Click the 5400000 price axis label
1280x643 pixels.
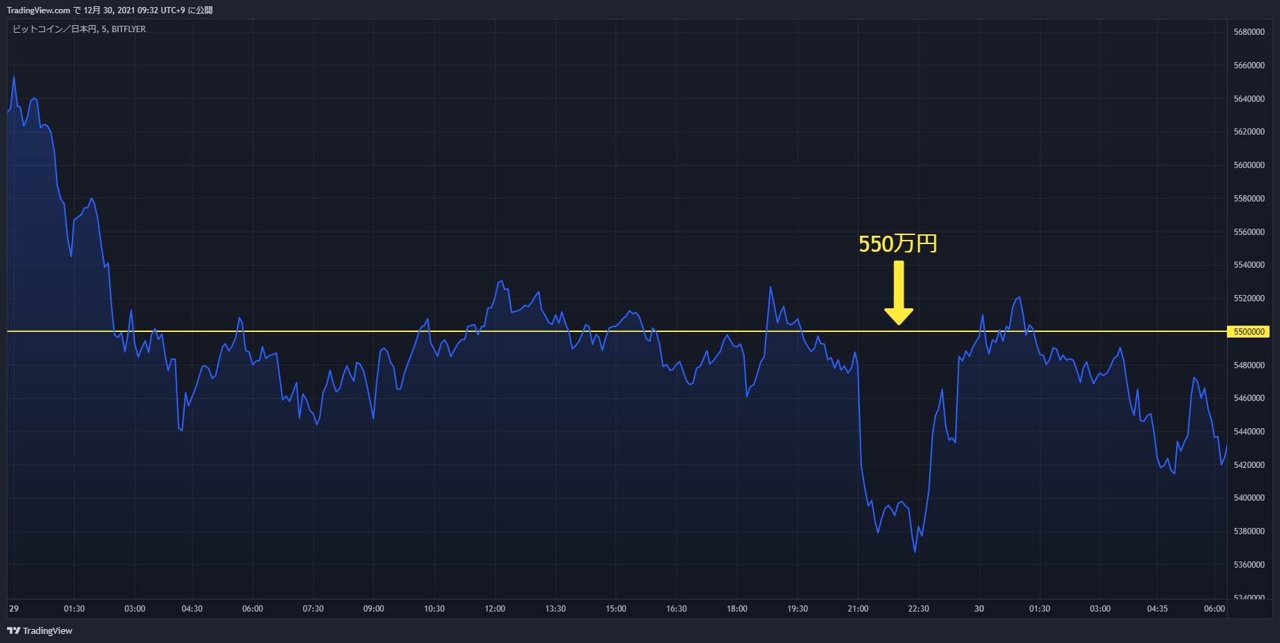tap(1249, 498)
